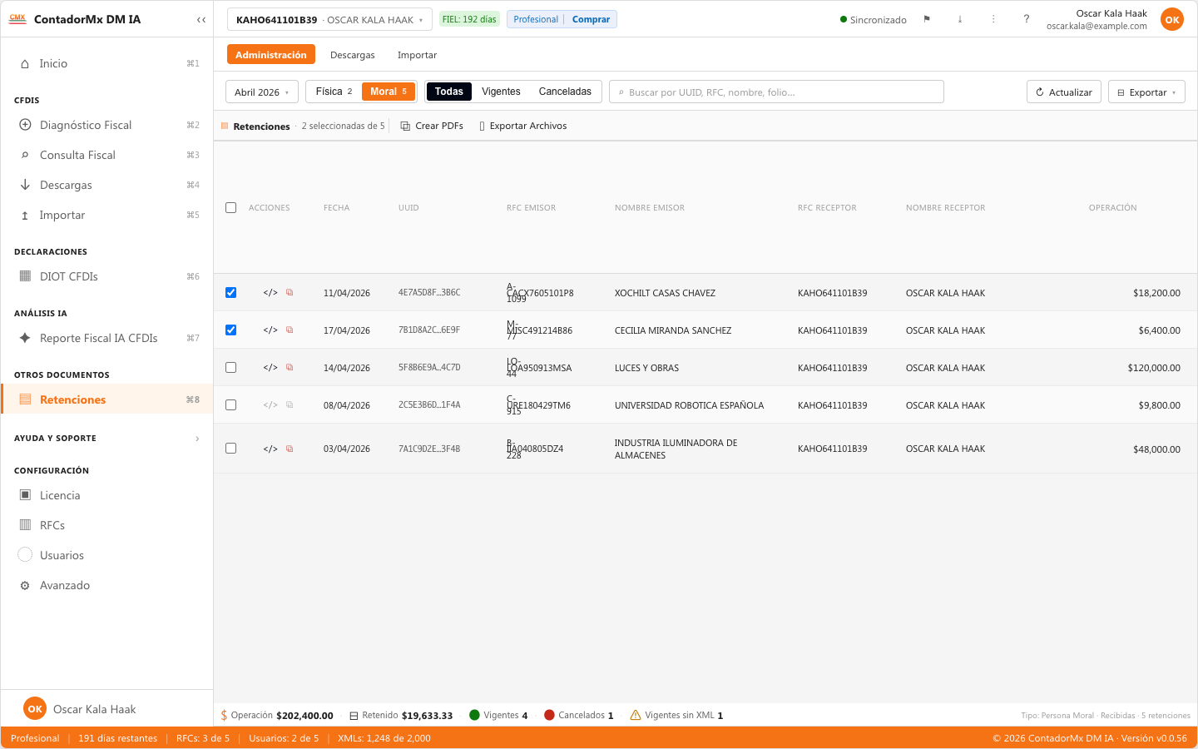The height and width of the screenshot is (749, 1198).
Task: Click UUID 4E7A5D8F...3B6C
Action: point(429,293)
